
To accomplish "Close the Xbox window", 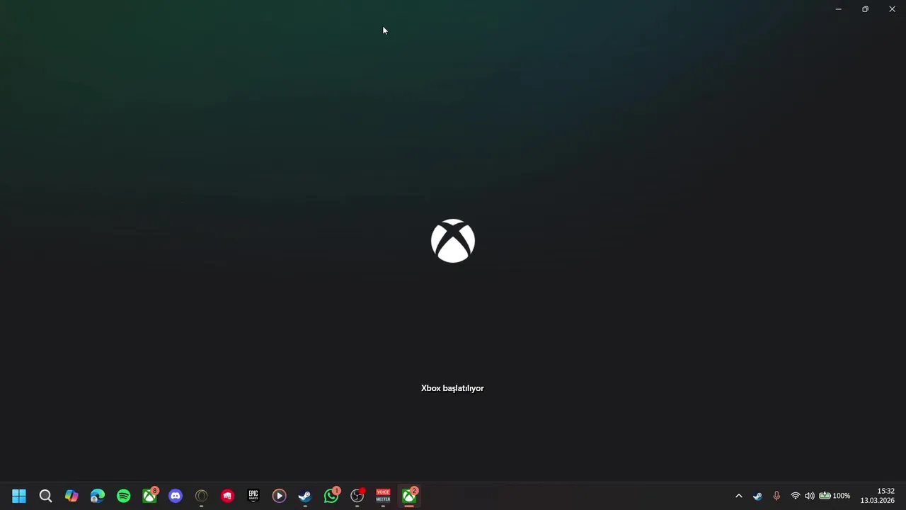I will point(892,9).
